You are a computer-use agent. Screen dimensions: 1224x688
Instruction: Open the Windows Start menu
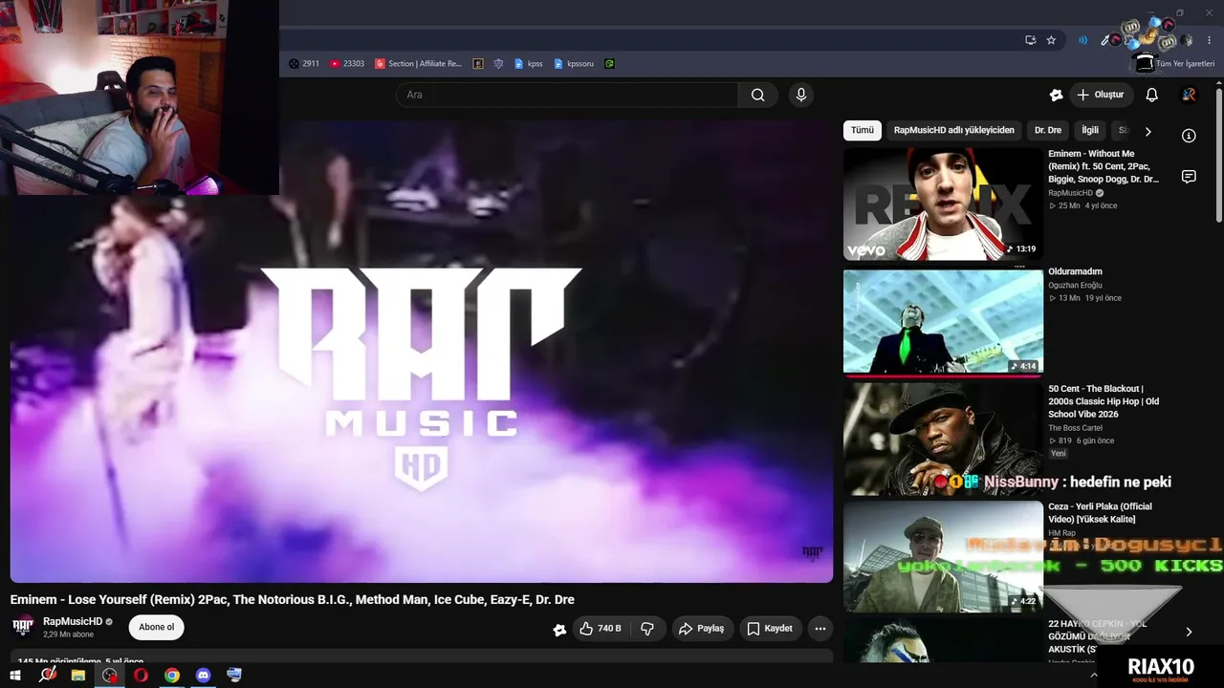tap(15, 675)
